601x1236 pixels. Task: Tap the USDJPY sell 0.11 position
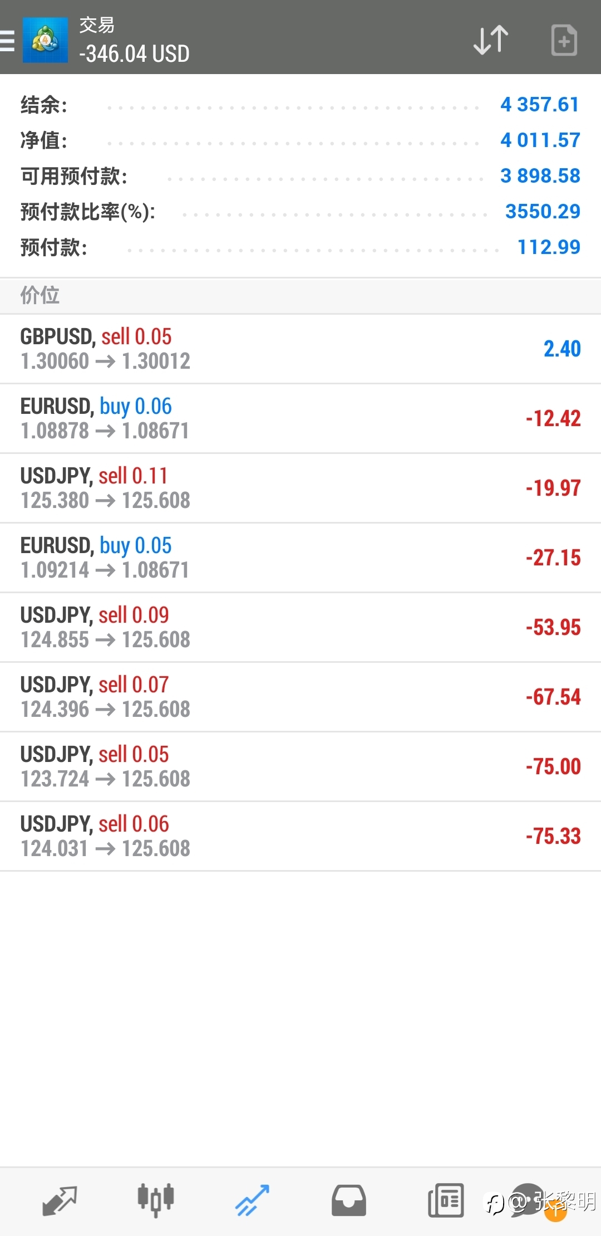pyautogui.click(x=300, y=488)
